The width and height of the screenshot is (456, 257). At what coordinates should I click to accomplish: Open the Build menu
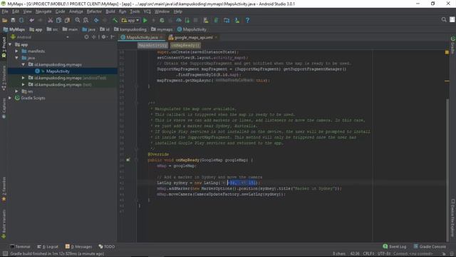click(x=110, y=11)
